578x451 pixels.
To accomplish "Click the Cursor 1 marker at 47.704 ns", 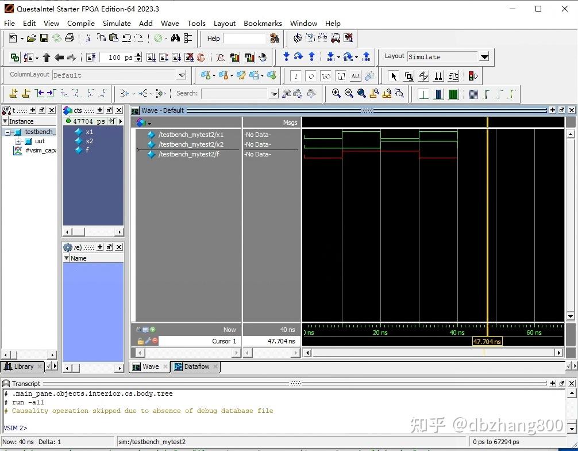I will (487, 341).
